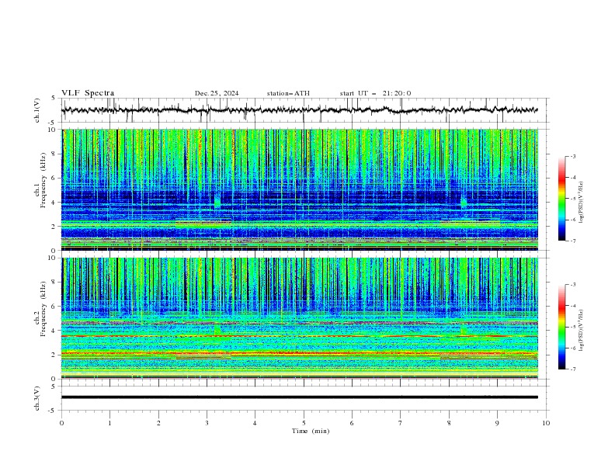Click the ch.1 colorbar "log(PSD)(V²/Hz)" title
The width and height of the screenshot is (615, 475).
tap(581, 203)
